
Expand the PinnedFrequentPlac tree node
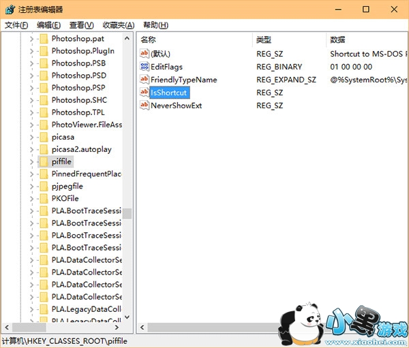(31, 174)
